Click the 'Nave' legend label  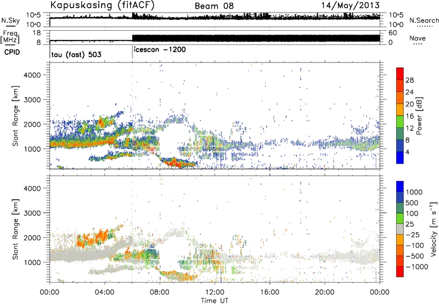(x=418, y=38)
